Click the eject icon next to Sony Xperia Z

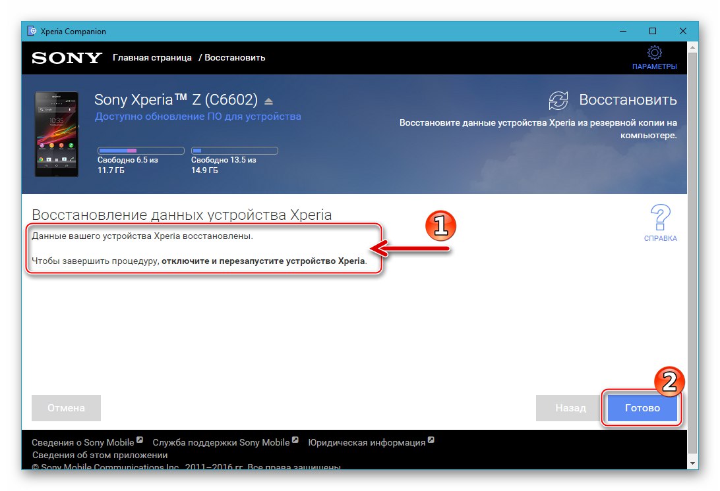[268, 101]
